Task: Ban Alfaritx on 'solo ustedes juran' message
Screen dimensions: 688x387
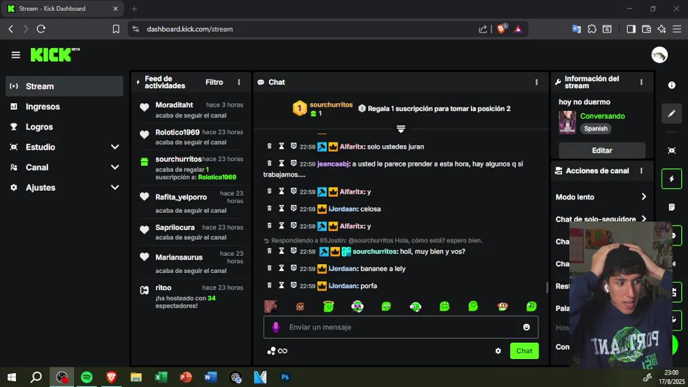Action: pyautogui.click(x=293, y=146)
